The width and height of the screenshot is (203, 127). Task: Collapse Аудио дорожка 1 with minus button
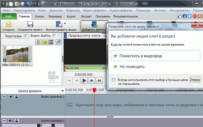coord(4,121)
